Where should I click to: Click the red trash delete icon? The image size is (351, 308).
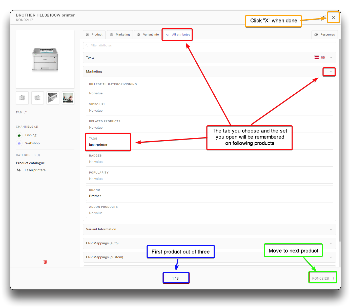pyautogui.click(x=45, y=262)
